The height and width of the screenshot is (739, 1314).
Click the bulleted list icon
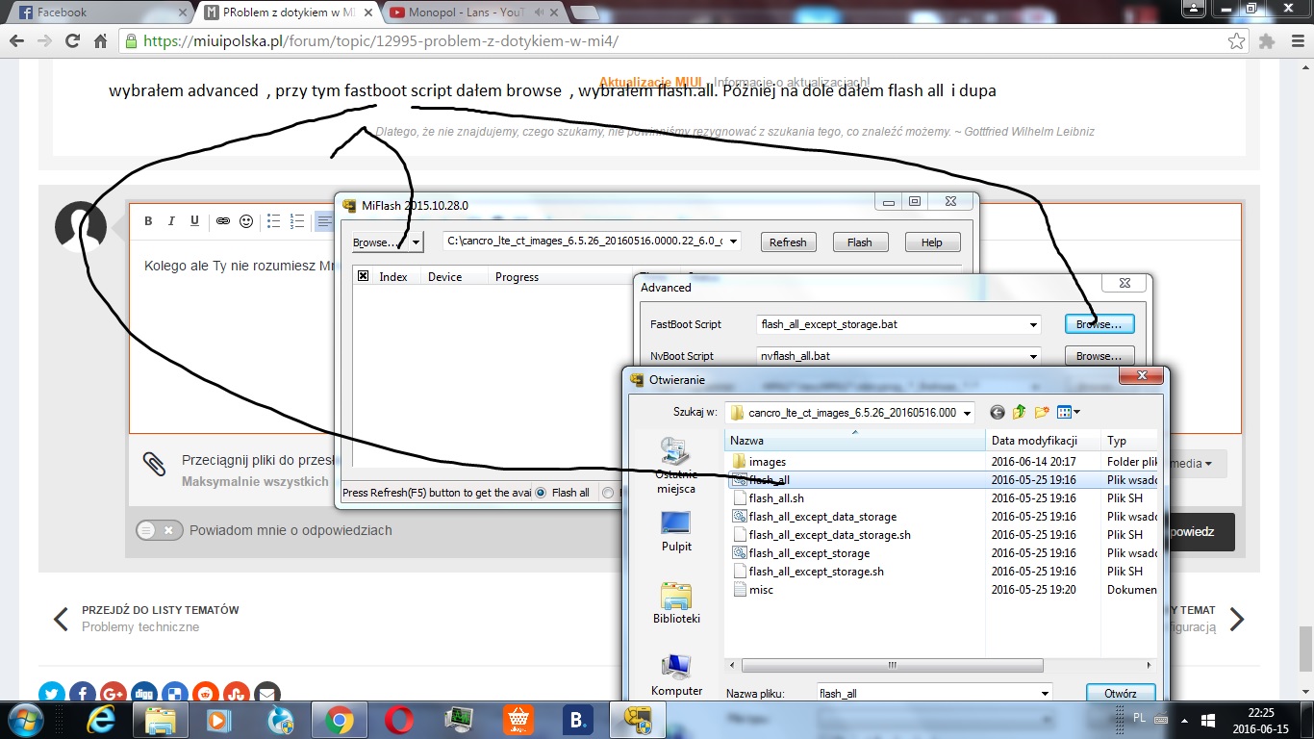point(273,221)
